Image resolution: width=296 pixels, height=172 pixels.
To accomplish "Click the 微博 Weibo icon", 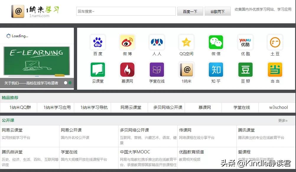I will point(127,42).
